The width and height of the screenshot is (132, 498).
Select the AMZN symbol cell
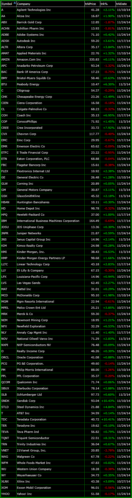[x=9, y=59]
